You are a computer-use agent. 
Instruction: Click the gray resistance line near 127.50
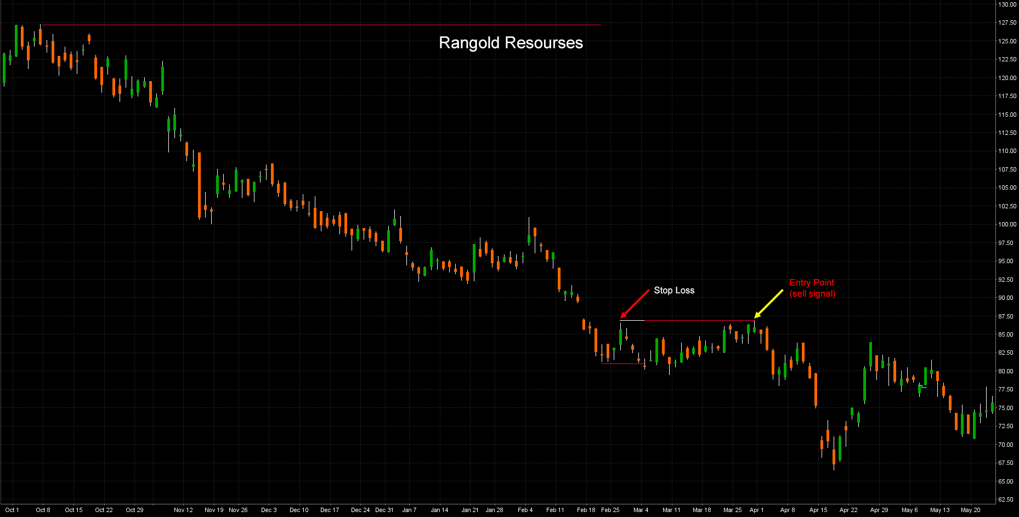pos(321,25)
